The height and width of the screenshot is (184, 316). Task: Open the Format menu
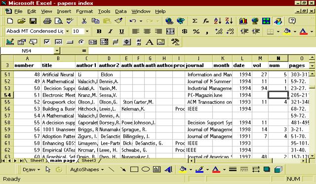pos(84,11)
